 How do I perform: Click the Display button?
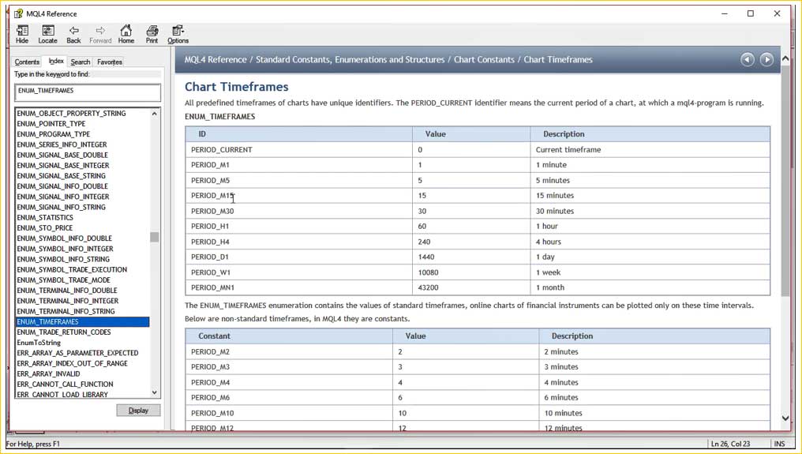pyautogui.click(x=138, y=411)
